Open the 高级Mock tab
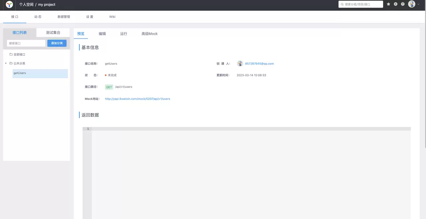426x219 pixels. [149, 34]
